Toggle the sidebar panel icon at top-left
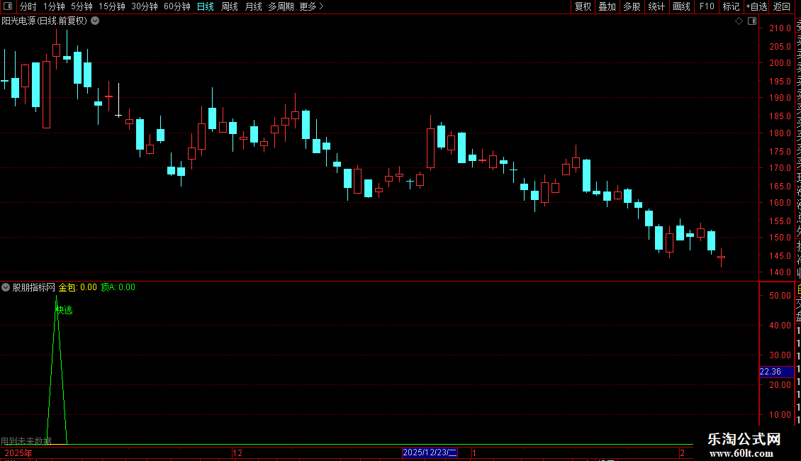Image resolution: width=801 pixels, height=461 pixels. click(8, 6)
